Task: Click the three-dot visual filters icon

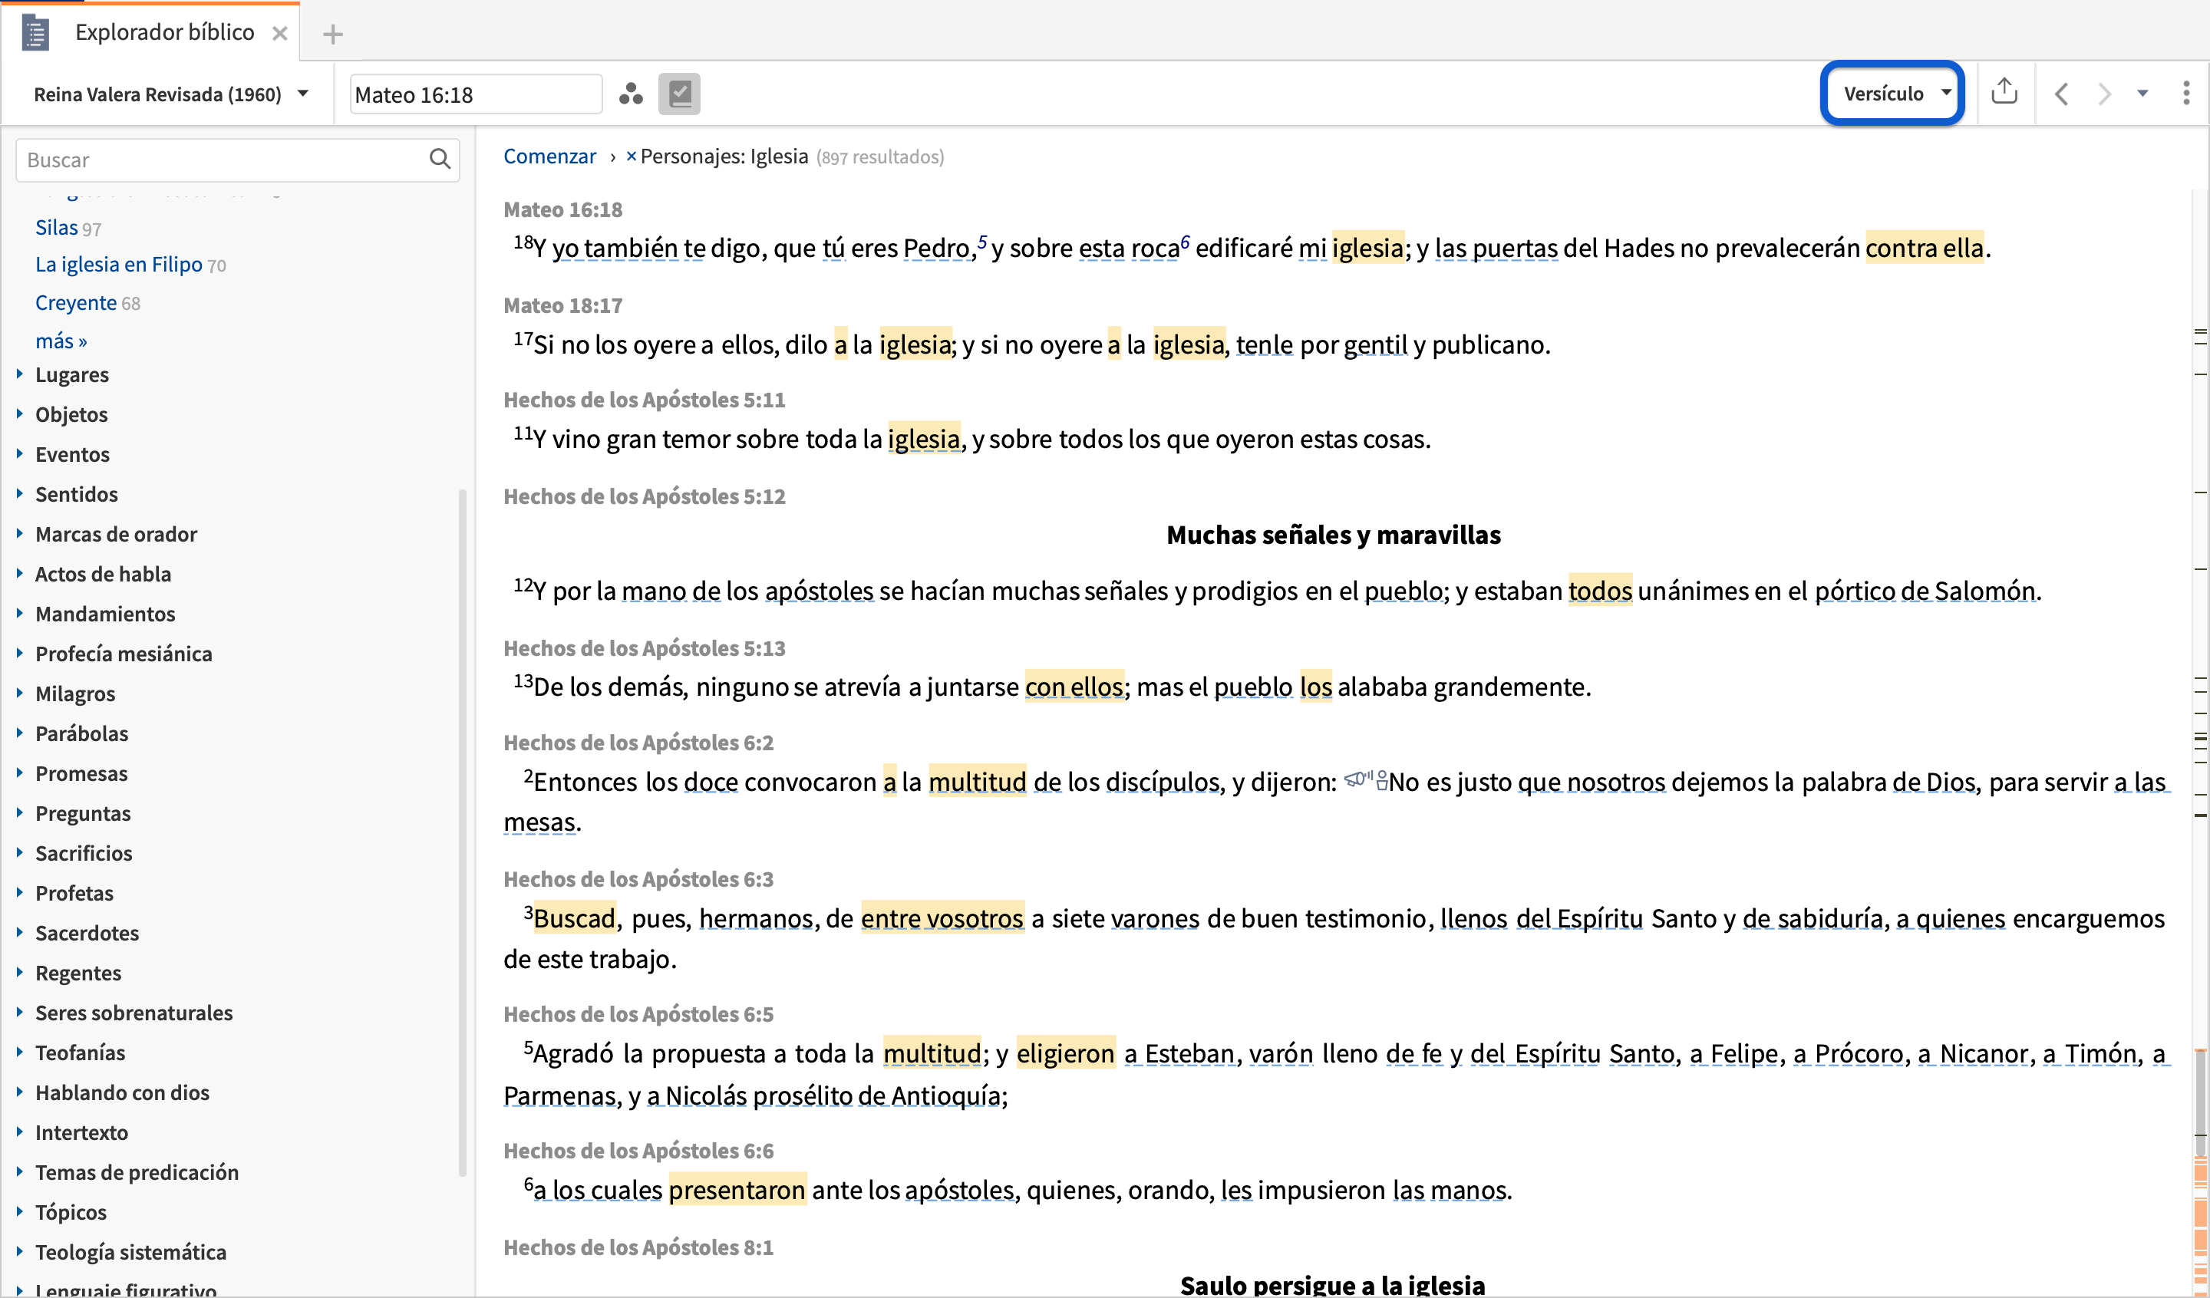Action: 631,94
